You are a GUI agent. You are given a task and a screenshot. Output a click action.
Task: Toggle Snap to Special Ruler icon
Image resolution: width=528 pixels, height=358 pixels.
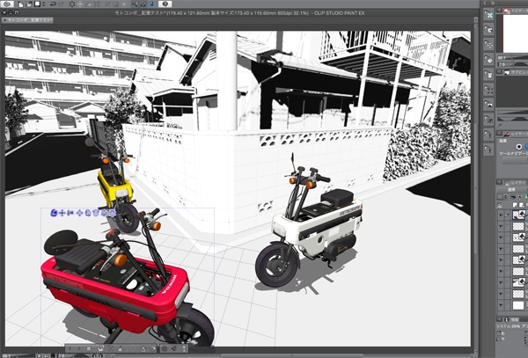tap(143, 4)
